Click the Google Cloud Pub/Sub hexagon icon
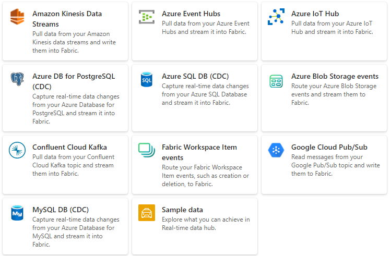Screen dimensions: 391x256 276,150
